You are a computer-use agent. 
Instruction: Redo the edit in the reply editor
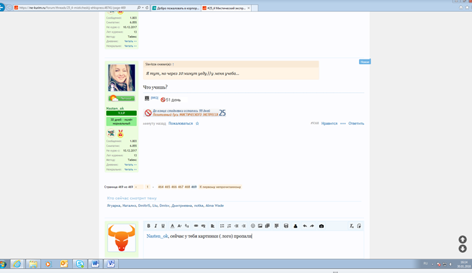tap(312, 226)
